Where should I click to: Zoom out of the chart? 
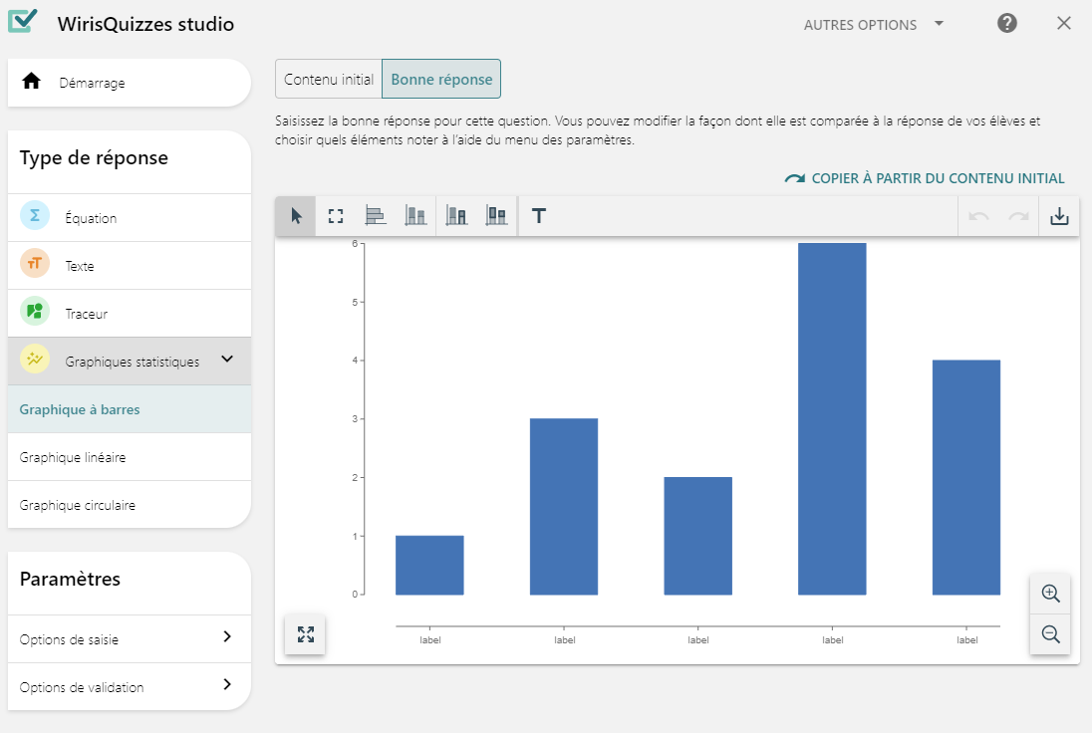1050,634
